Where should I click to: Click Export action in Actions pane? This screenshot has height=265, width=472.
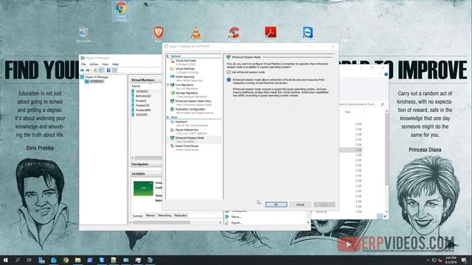[x=237, y=223]
